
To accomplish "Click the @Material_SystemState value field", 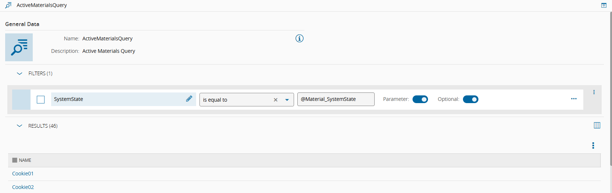I will pos(336,99).
